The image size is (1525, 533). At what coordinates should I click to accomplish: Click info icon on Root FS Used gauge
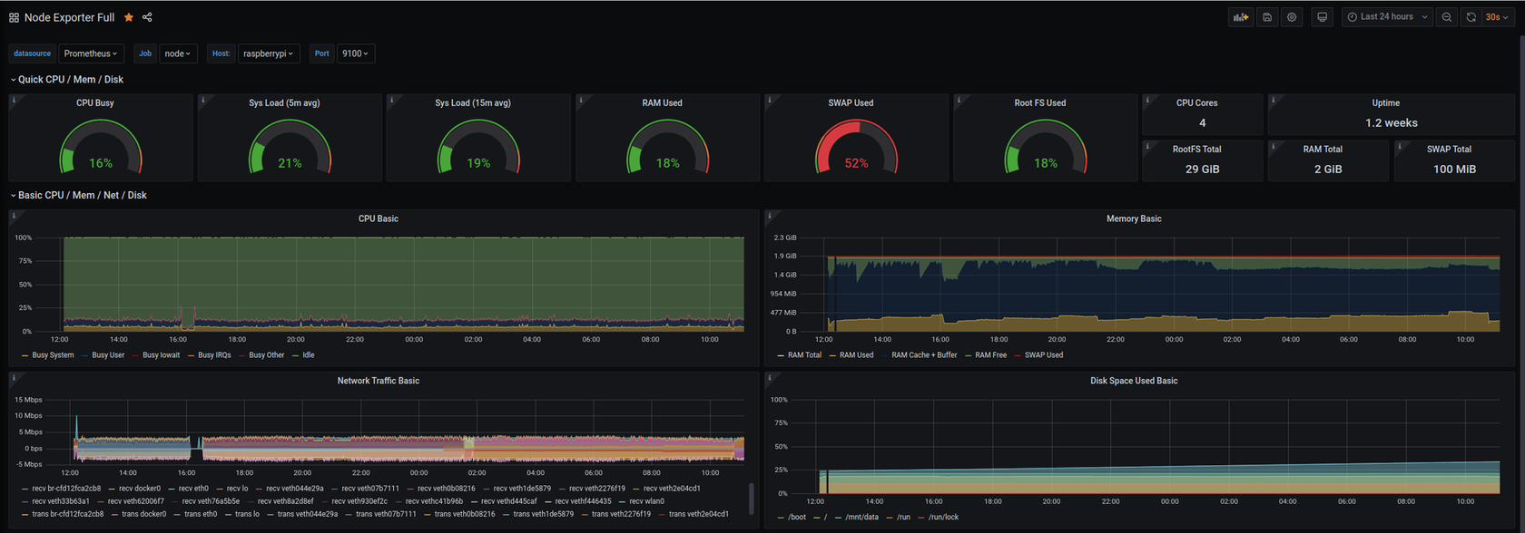pos(959,101)
